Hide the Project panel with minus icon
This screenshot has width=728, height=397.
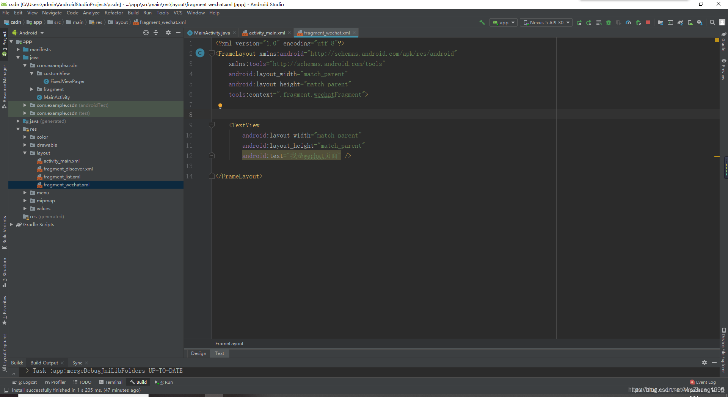pyautogui.click(x=178, y=33)
